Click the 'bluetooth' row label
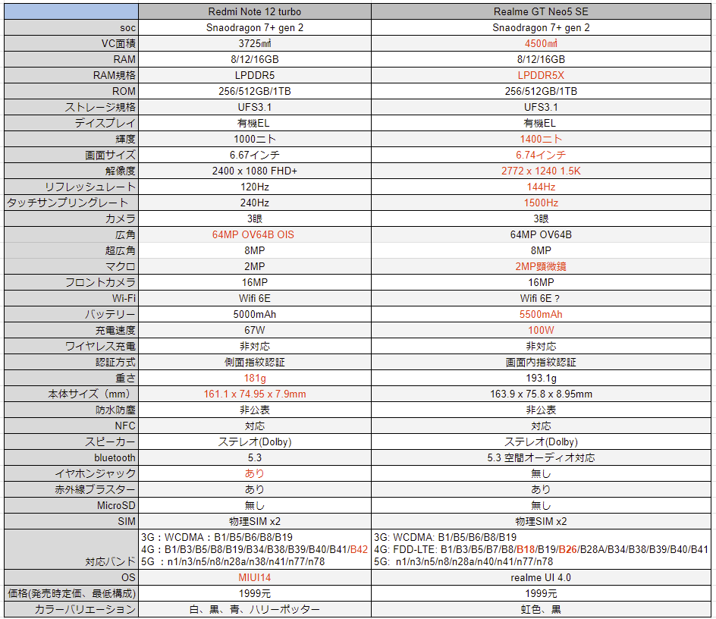716x619 pixels. [x=71, y=457]
